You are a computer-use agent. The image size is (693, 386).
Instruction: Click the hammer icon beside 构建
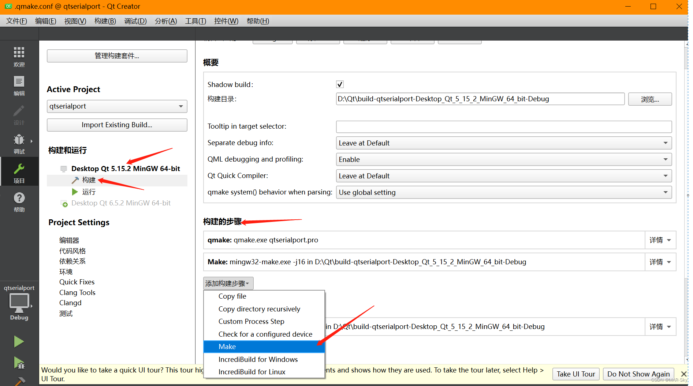point(75,180)
